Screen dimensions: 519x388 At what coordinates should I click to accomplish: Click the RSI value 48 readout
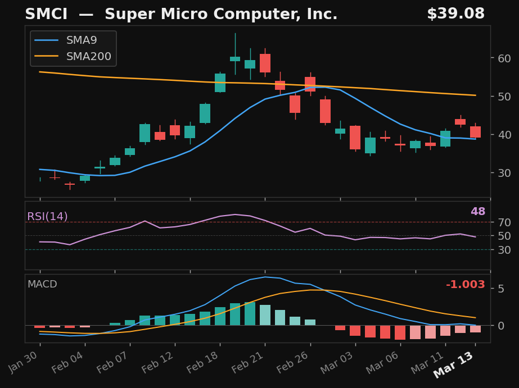click(x=478, y=212)
